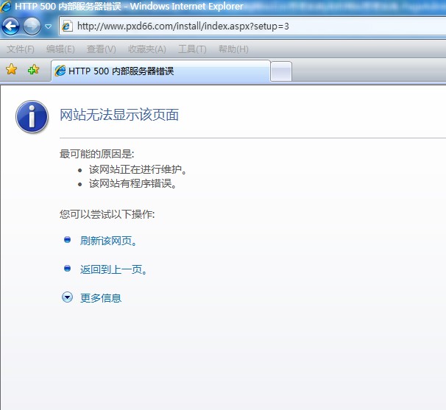Open the 编辑(E) menu
446x410 pixels.
pyautogui.click(x=60, y=49)
